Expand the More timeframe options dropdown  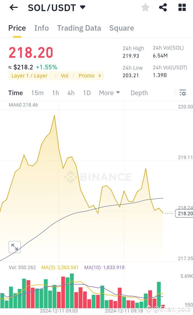(109, 93)
